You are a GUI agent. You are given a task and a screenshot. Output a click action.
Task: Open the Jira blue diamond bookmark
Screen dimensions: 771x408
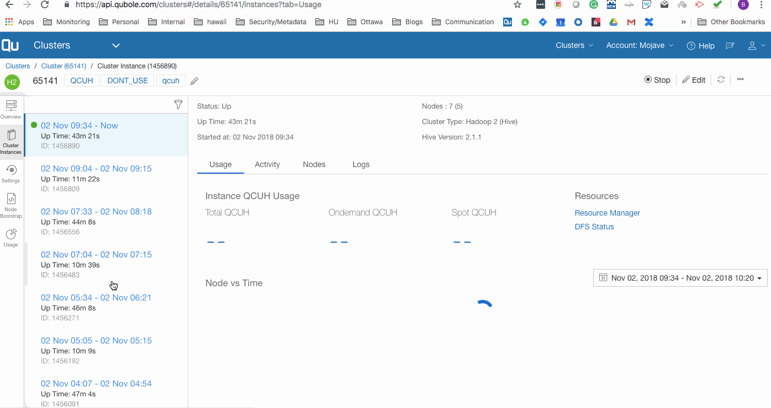point(543,22)
